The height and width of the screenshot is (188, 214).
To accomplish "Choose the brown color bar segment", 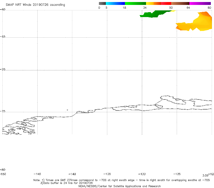I will point(180,3).
